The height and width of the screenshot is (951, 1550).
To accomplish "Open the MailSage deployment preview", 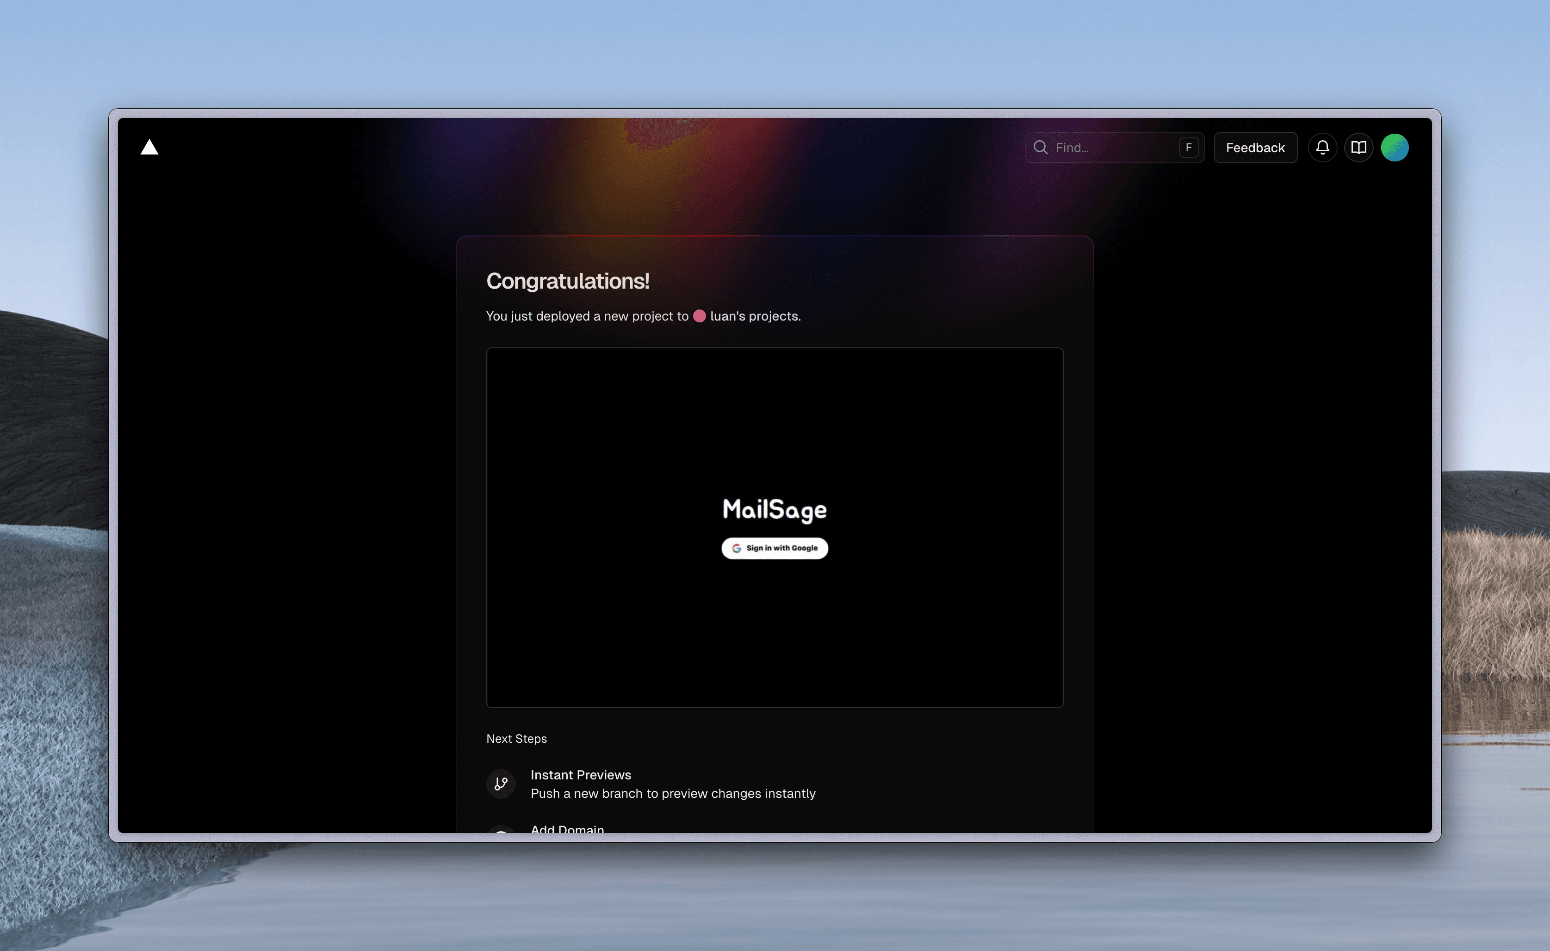I will click(775, 527).
